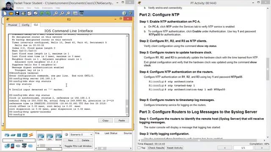The height and width of the screenshot is (152, 271).
Task: Open the Scenario 0 dropdown
Action: point(81,134)
